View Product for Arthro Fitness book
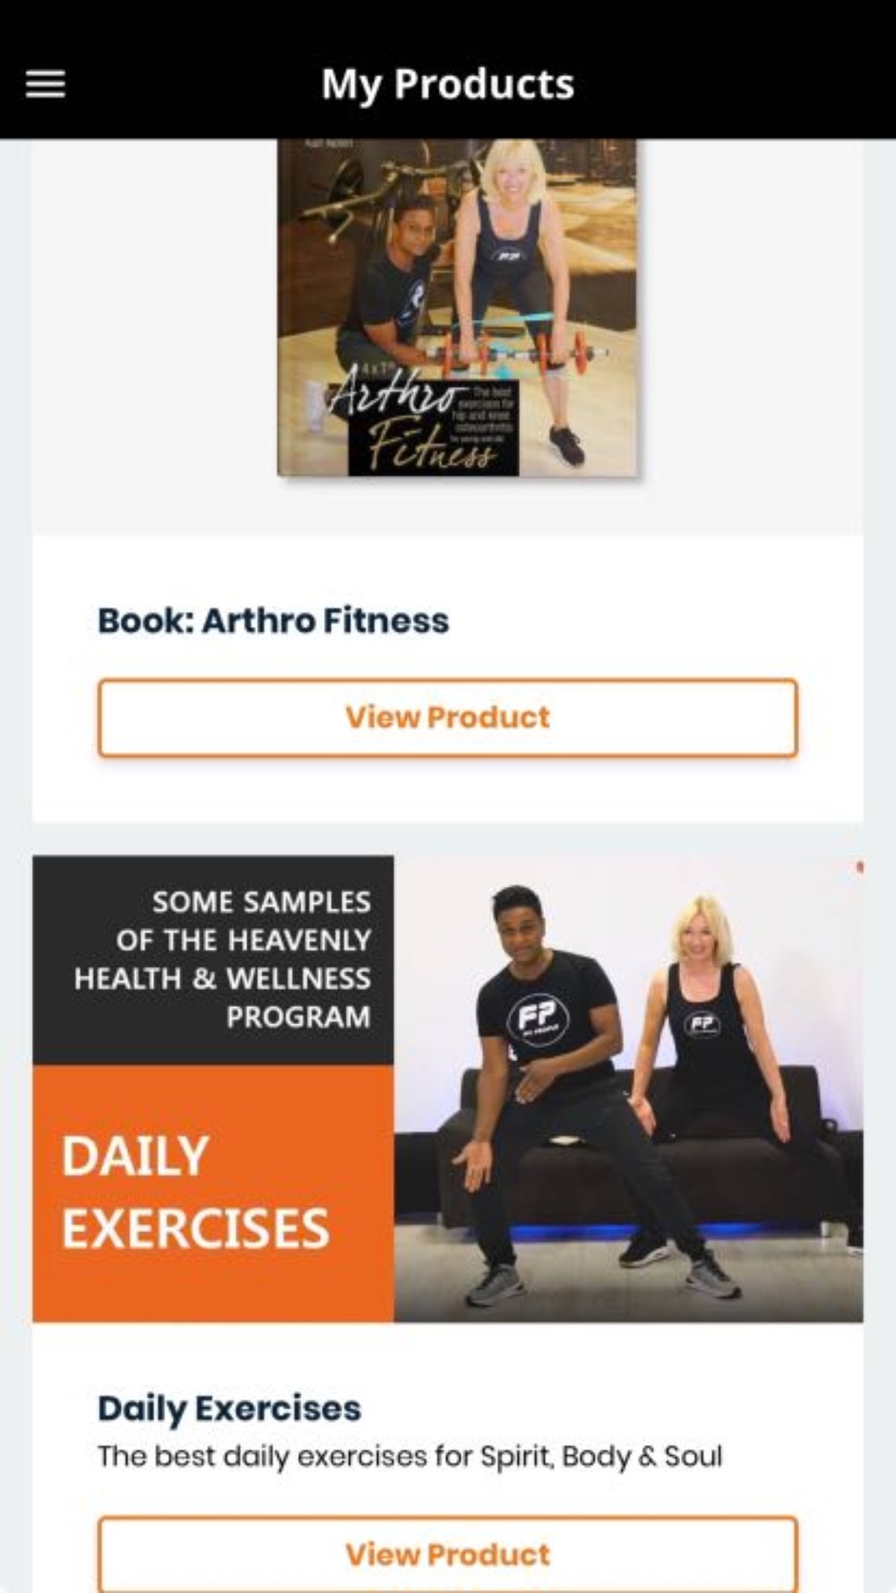 tap(448, 718)
